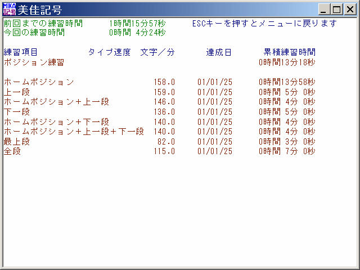
Task: Select the 全段 practice item
Action: 12,151
